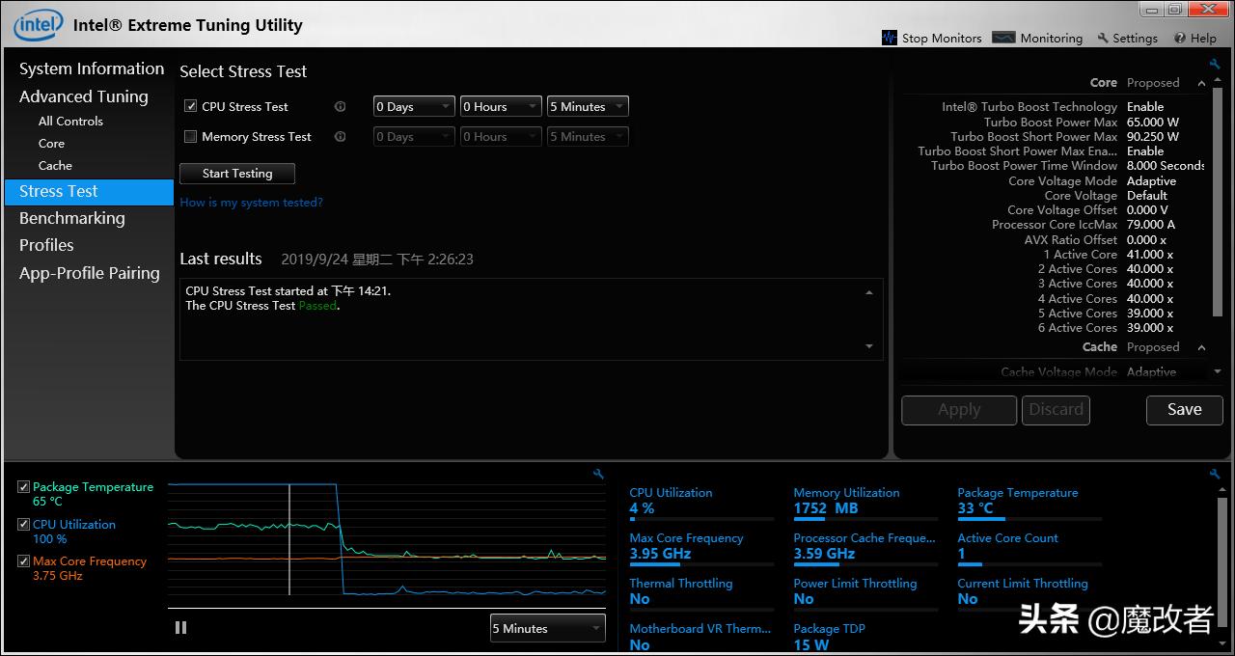Open the 'How is my system tested?' link
Viewport: 1235px width, 656px height.
pyautogui.click(x=251, y=203)
